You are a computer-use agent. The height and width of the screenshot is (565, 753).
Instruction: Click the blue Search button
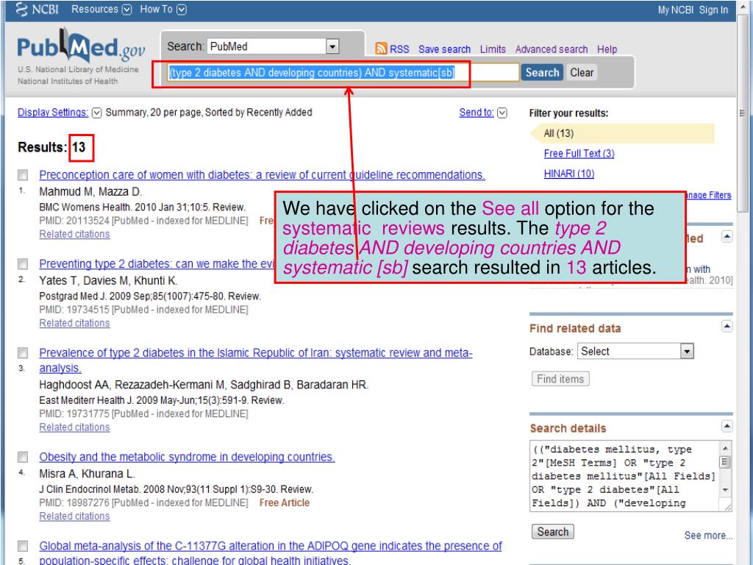coord(542,73)
